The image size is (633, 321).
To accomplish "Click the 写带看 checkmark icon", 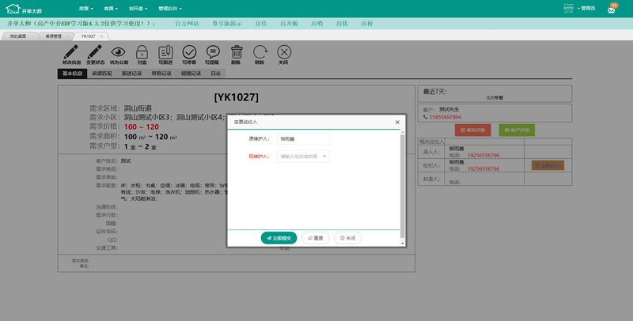I will point(189,52).
